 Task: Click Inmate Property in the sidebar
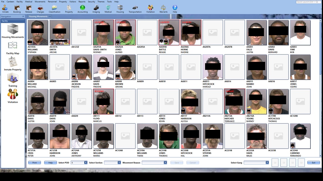[x=13, y=64]
